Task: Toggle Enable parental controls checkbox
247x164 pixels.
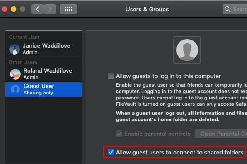Action: (119, 134)
